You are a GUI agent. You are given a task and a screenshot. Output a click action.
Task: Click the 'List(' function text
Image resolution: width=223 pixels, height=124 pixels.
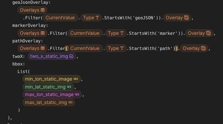point(23,72)
